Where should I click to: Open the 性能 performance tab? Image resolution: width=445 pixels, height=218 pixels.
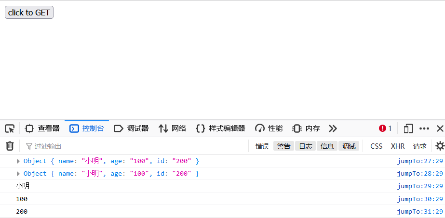269,128
